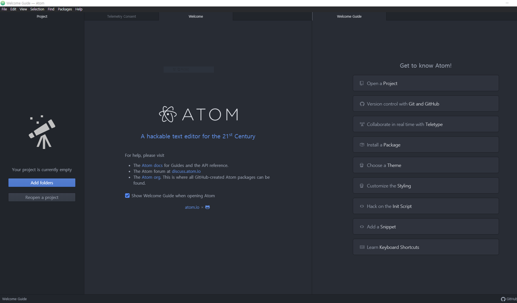The height and width of the screenshot is (303, 517).
Task: Switch to the Telemetry Consent tab
Action: (121, 17)
